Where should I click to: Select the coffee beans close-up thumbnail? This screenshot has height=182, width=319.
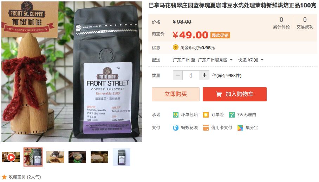[x=55, y=157]
